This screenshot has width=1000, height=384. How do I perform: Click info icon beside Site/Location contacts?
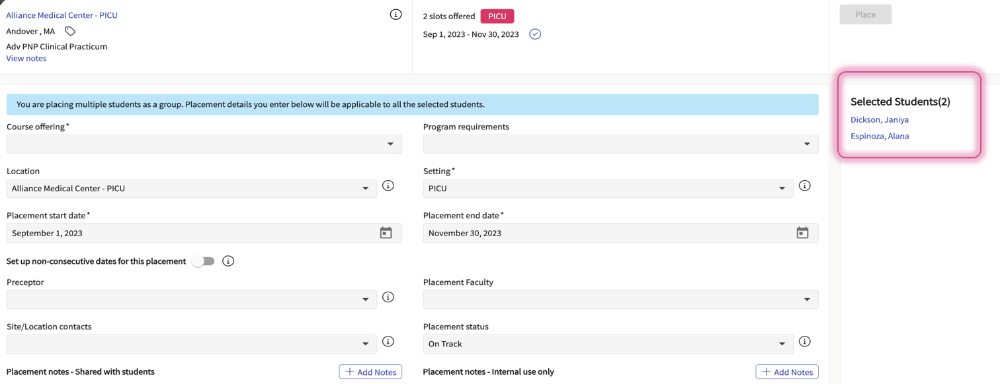point(388,342)
